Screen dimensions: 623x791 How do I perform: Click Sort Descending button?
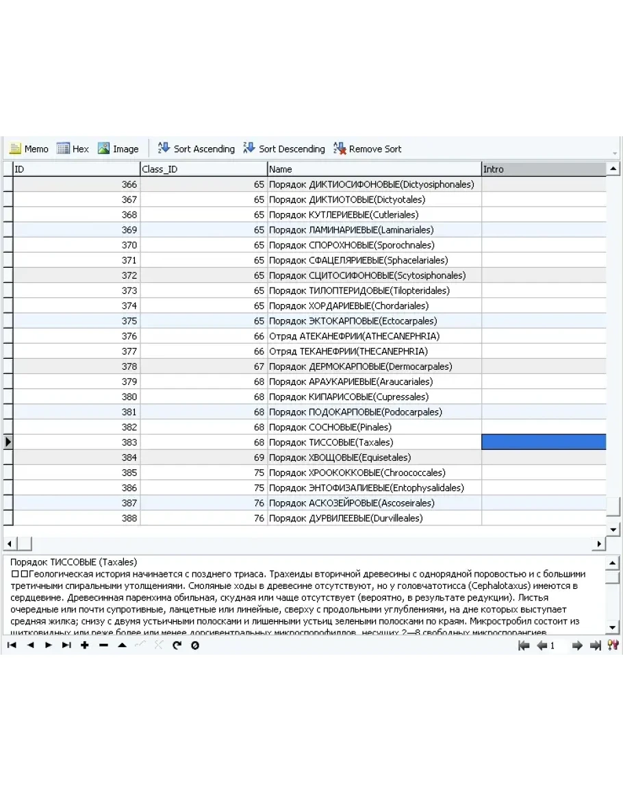[x=283, y=149]
